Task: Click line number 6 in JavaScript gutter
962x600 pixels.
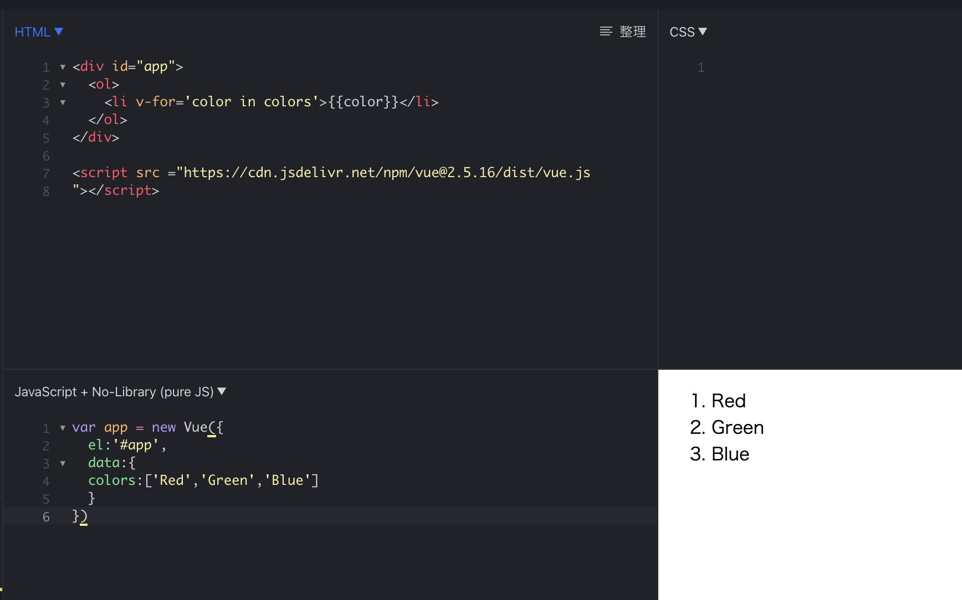Action: point(46,517)
